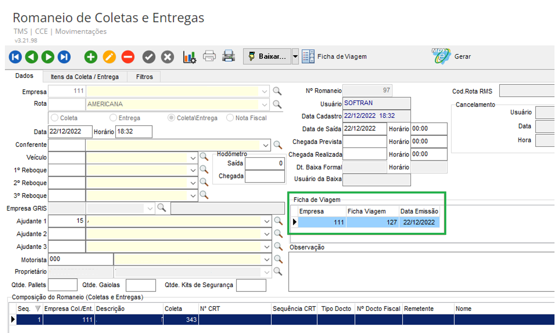Open the chart report settings icon
This screenshot has width=559, height=333.
189,57
